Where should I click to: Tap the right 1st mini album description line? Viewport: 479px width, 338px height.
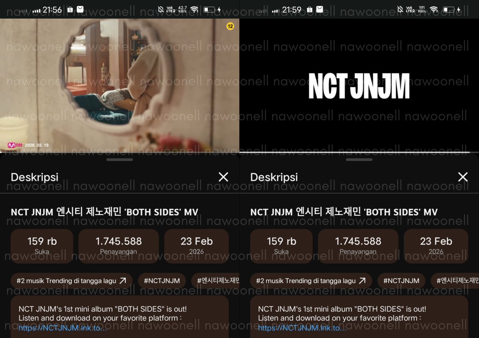(x=342, y=309)
